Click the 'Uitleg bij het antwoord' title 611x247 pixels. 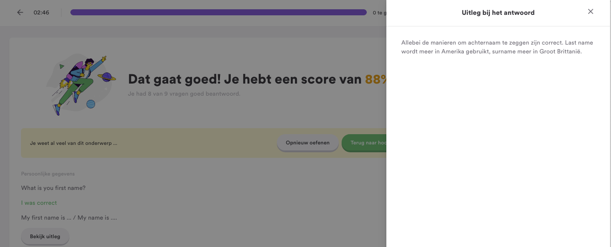(x=498, y=13)
